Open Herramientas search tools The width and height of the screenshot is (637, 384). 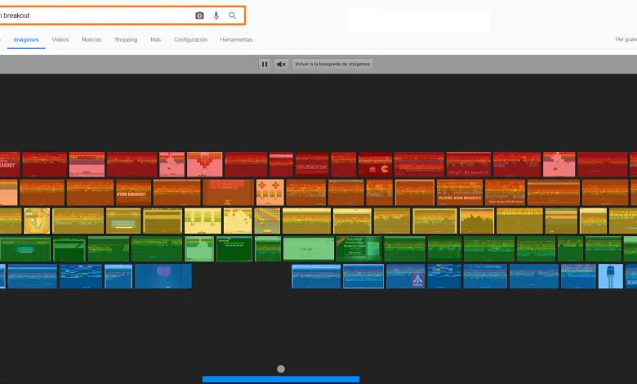coord(236,40)
